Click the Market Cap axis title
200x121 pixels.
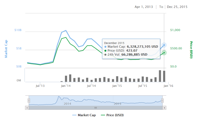pyautogui.click(x=6, y=49)
